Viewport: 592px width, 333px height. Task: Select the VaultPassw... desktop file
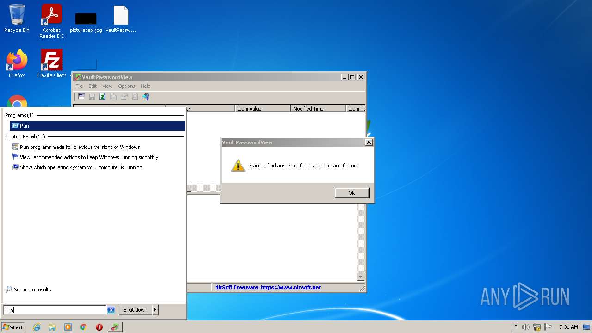click(x=121, y=19)
